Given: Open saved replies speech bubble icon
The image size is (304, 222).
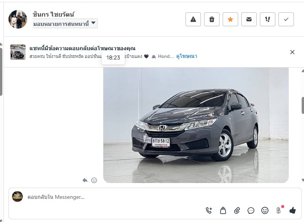Looking at the screenshot, I should [251, 210].
